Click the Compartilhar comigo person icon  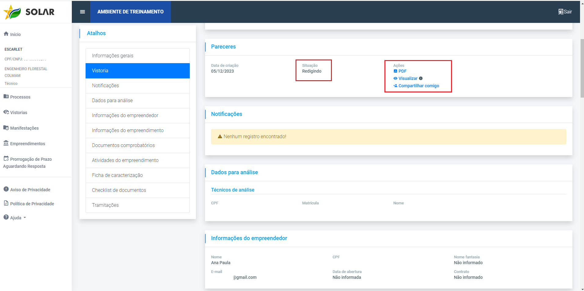click(395, 86)
